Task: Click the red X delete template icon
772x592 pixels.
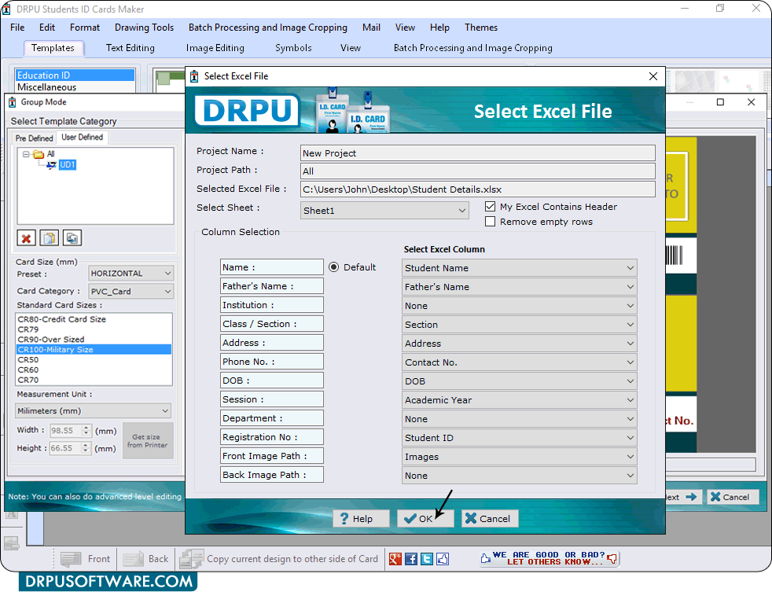Action: pos(26,238)
